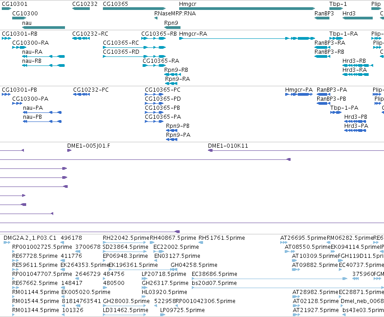Click the CG10365-RA transcript label
Screen dimensions: 384x317
click(x=161, y=61)
